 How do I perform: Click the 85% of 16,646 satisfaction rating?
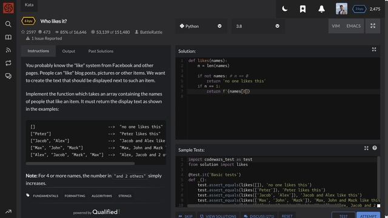tap(70, 32)
